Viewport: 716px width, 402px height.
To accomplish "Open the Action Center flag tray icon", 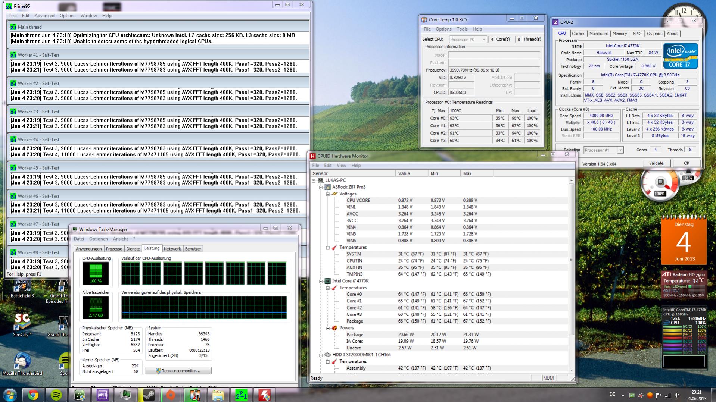I will pos(659,395).
